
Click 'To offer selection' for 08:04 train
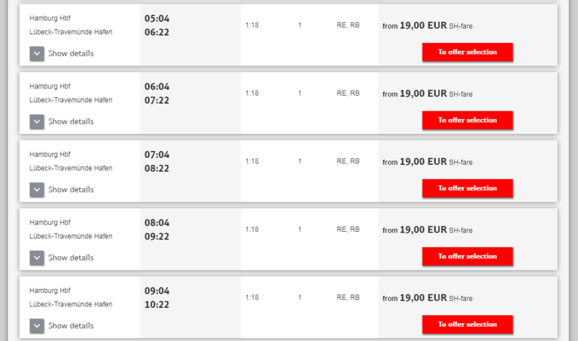467,256
